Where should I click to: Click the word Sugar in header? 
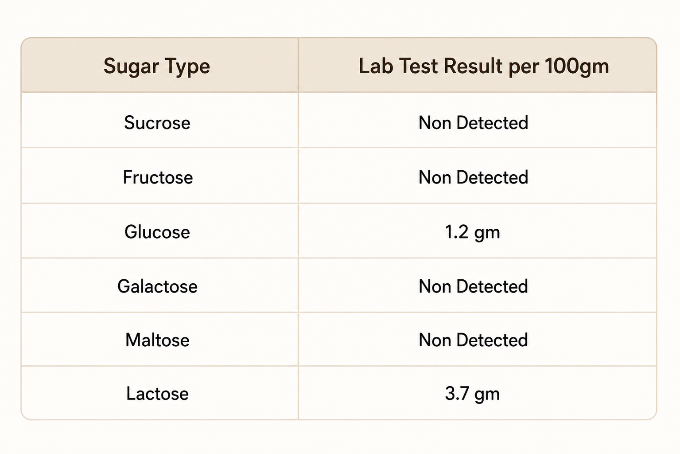pyautogui.click(x=131, y=67)
